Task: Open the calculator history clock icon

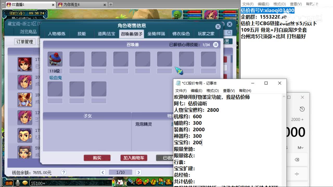Action: pos(302,109)
